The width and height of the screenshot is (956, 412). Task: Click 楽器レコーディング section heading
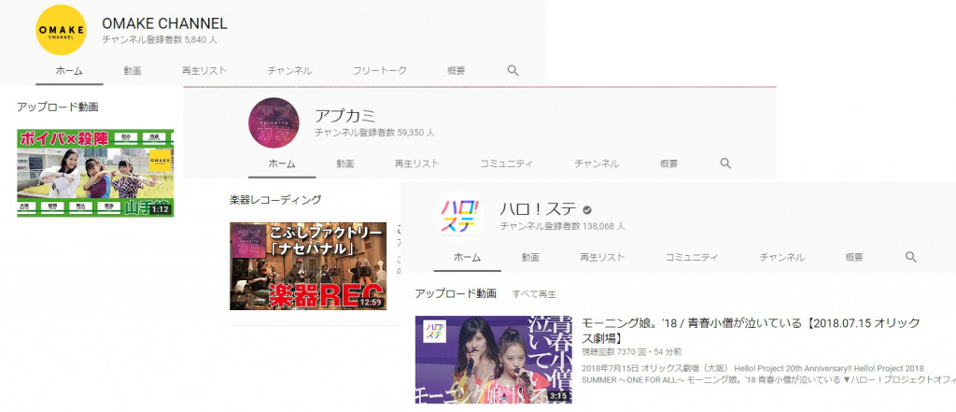pyautogui.click(x=275, y=200)
